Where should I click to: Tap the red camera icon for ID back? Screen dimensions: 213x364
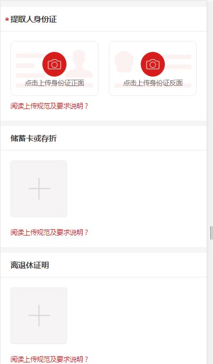(153, 64)
